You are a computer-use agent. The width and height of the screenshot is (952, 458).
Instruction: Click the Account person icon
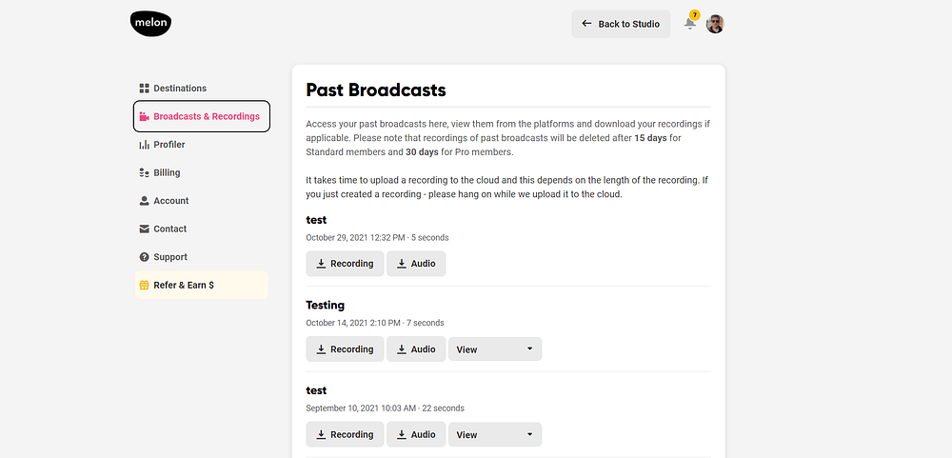(x=144, y=201)
